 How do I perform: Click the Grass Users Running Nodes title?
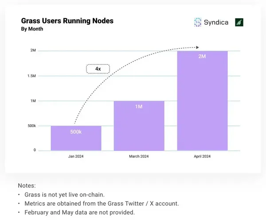pos(67,21)
